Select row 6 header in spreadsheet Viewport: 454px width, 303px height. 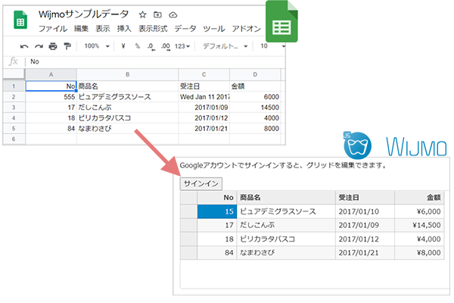pyautogui.click(x=14, y=139)
